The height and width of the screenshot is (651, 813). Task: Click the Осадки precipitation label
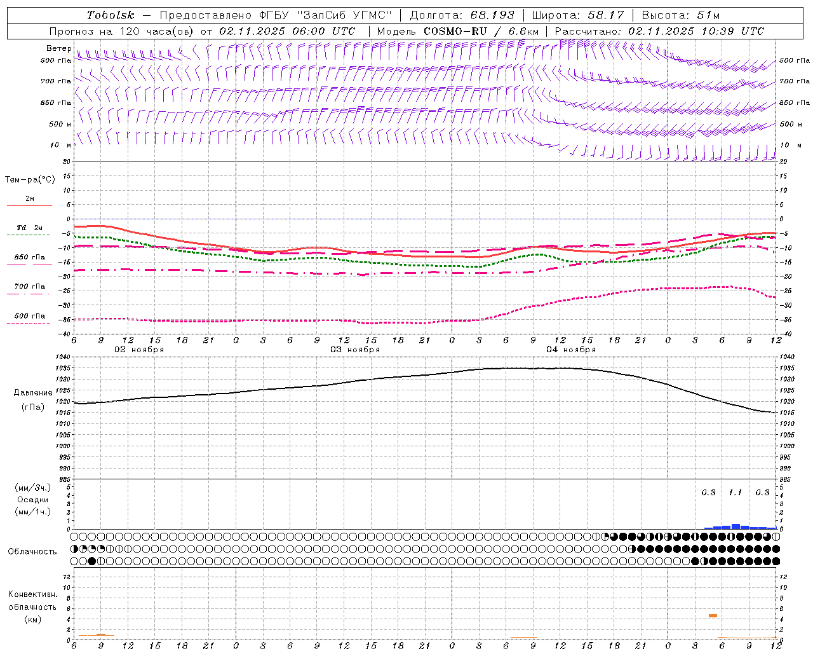pyautogui.click(x=33, y=500)
